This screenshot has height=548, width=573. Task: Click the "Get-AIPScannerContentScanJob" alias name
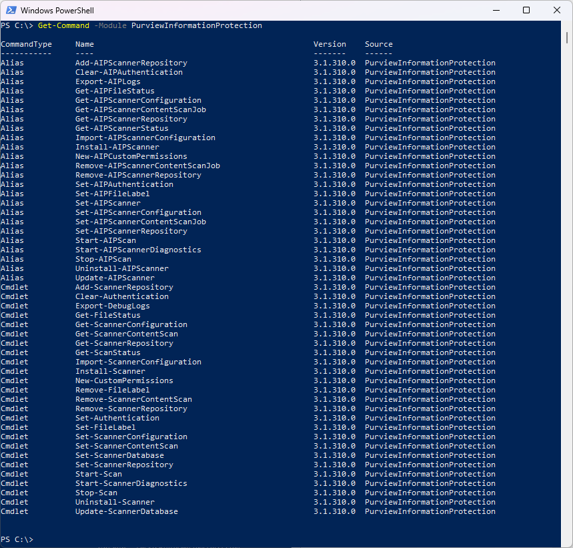[x=141, y=109]
